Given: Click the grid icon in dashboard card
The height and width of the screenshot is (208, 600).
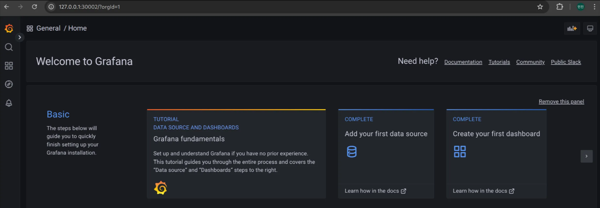Looking at the screenshot, I should coord(460,152).
